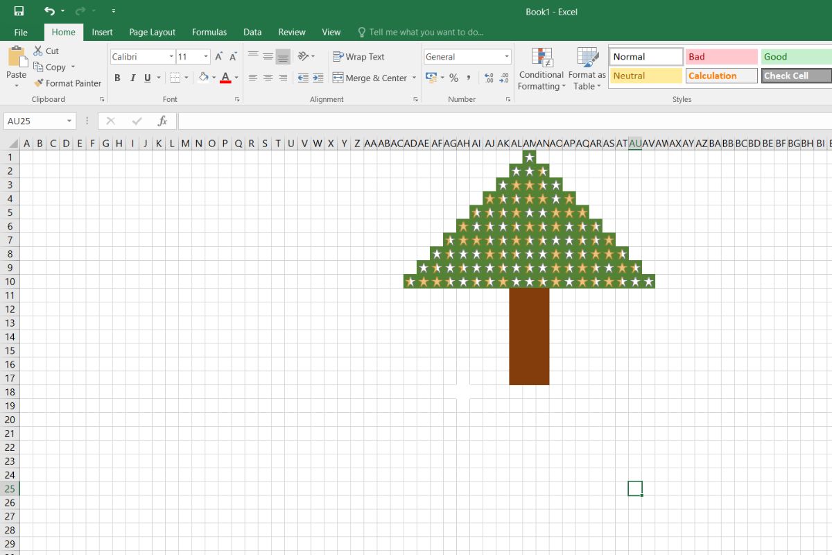Toggle italic formatting

point(132,78)
